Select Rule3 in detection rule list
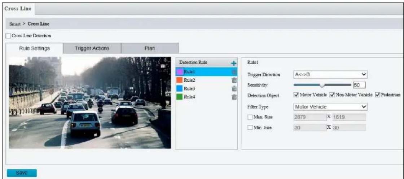404x179 pixels. [206, 88]
